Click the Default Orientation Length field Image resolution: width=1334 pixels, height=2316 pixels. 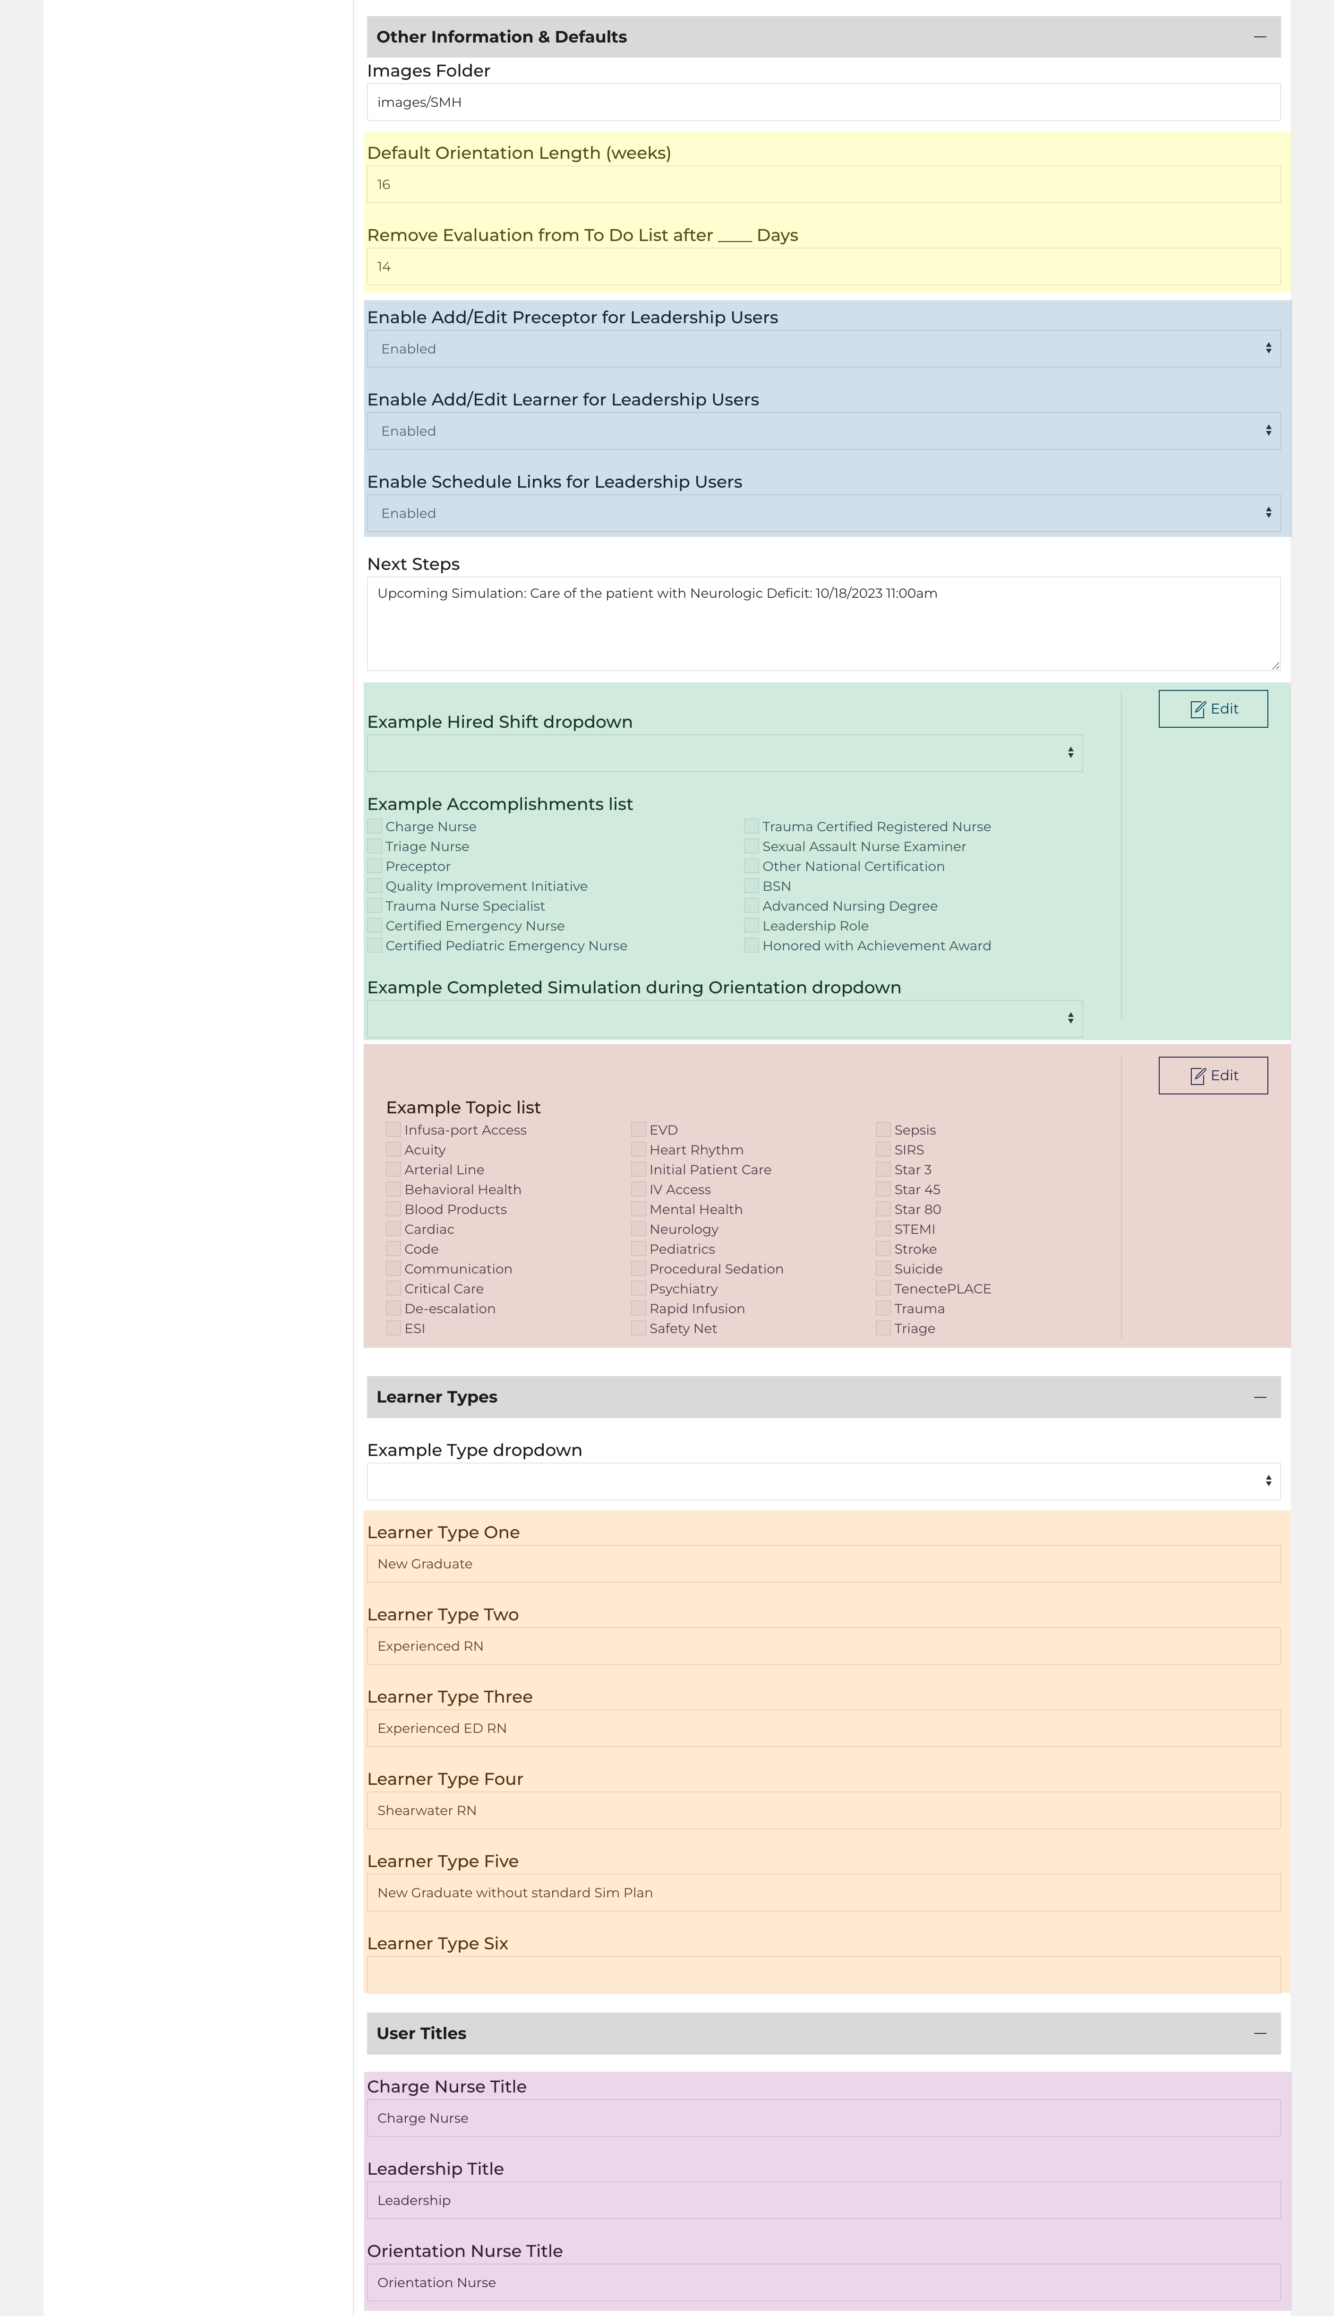coord(823,184)
